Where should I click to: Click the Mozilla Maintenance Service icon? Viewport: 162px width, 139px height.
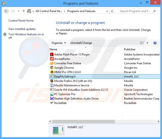[52, 85]
